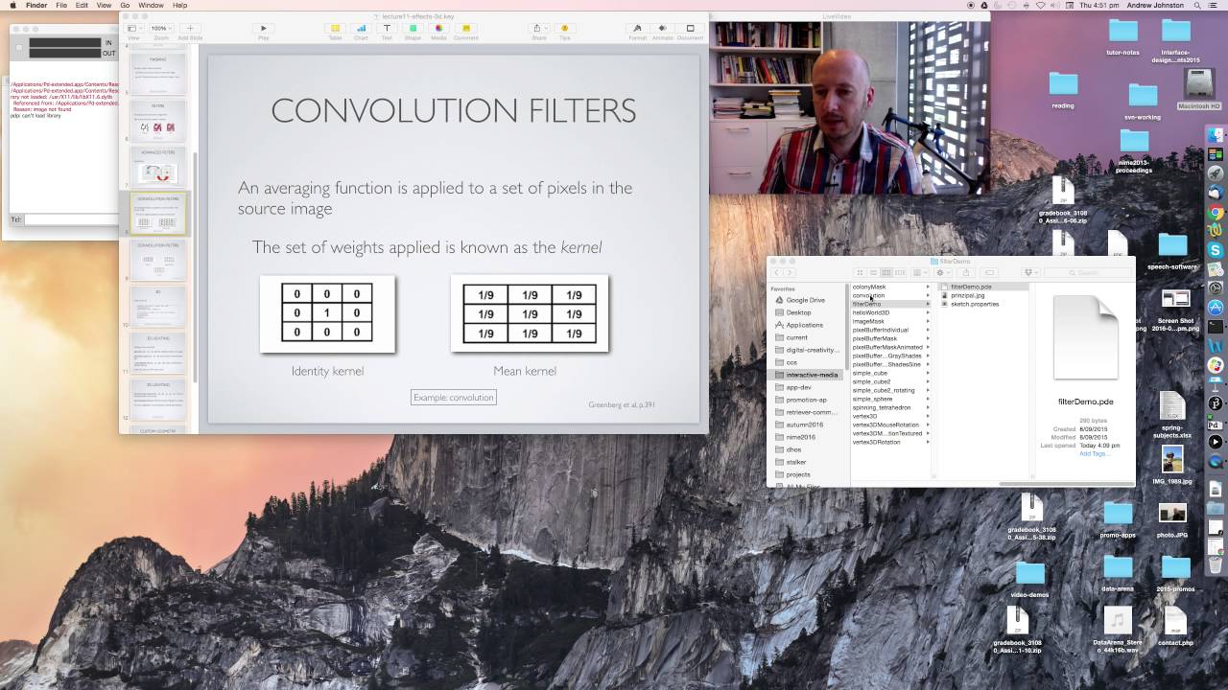This screenshot has width=1228, height=690.
Task: Switch Finder to list view
Action: 873,272
